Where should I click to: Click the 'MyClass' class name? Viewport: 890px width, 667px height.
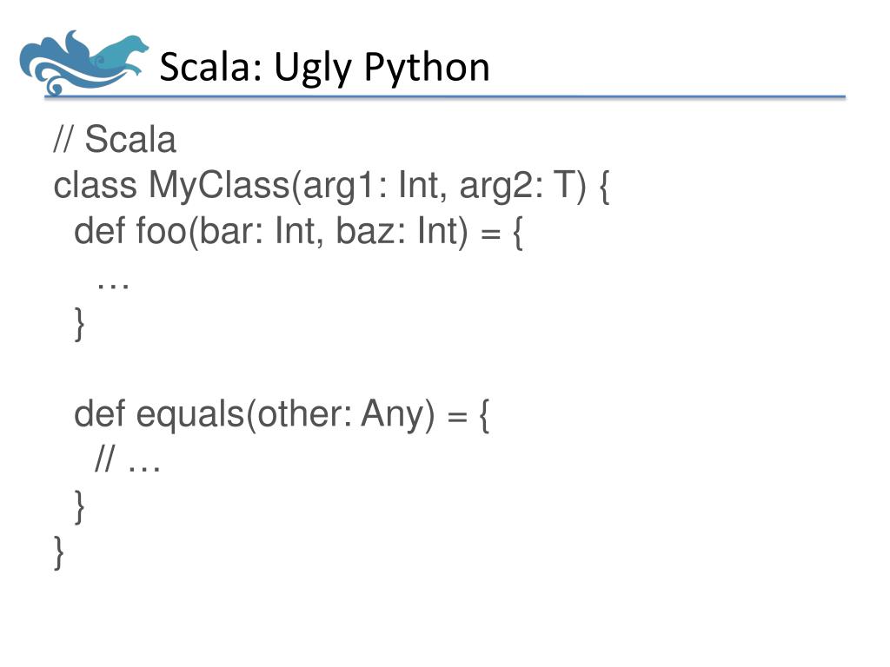[219, 186]
